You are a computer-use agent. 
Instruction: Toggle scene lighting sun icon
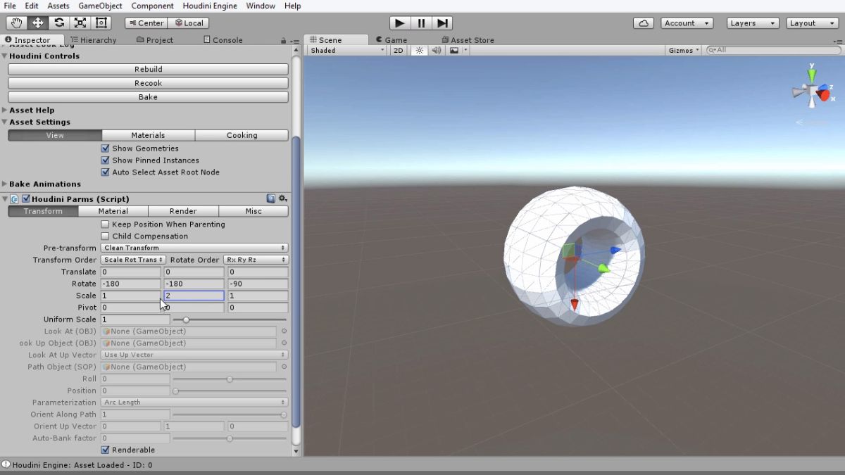(420, 51)
